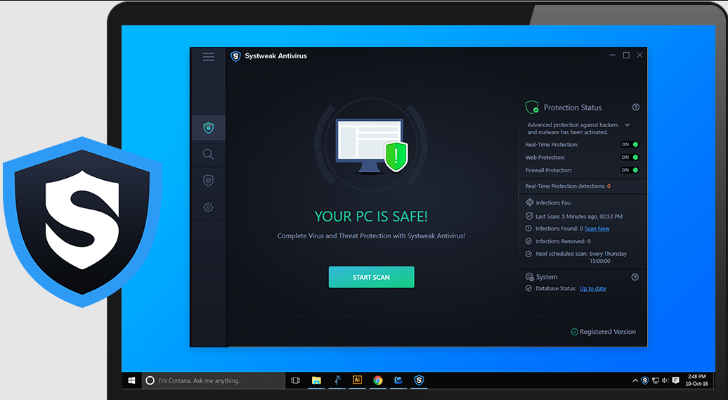Viewport: 728px width, 400px height.
Task: Click the Up to date link
Action: pyautogui.click(x=593, y=288)
